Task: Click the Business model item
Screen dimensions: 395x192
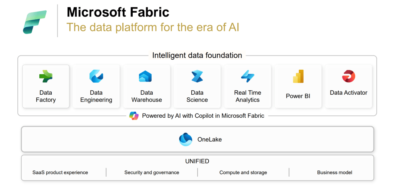Action: 334,172
